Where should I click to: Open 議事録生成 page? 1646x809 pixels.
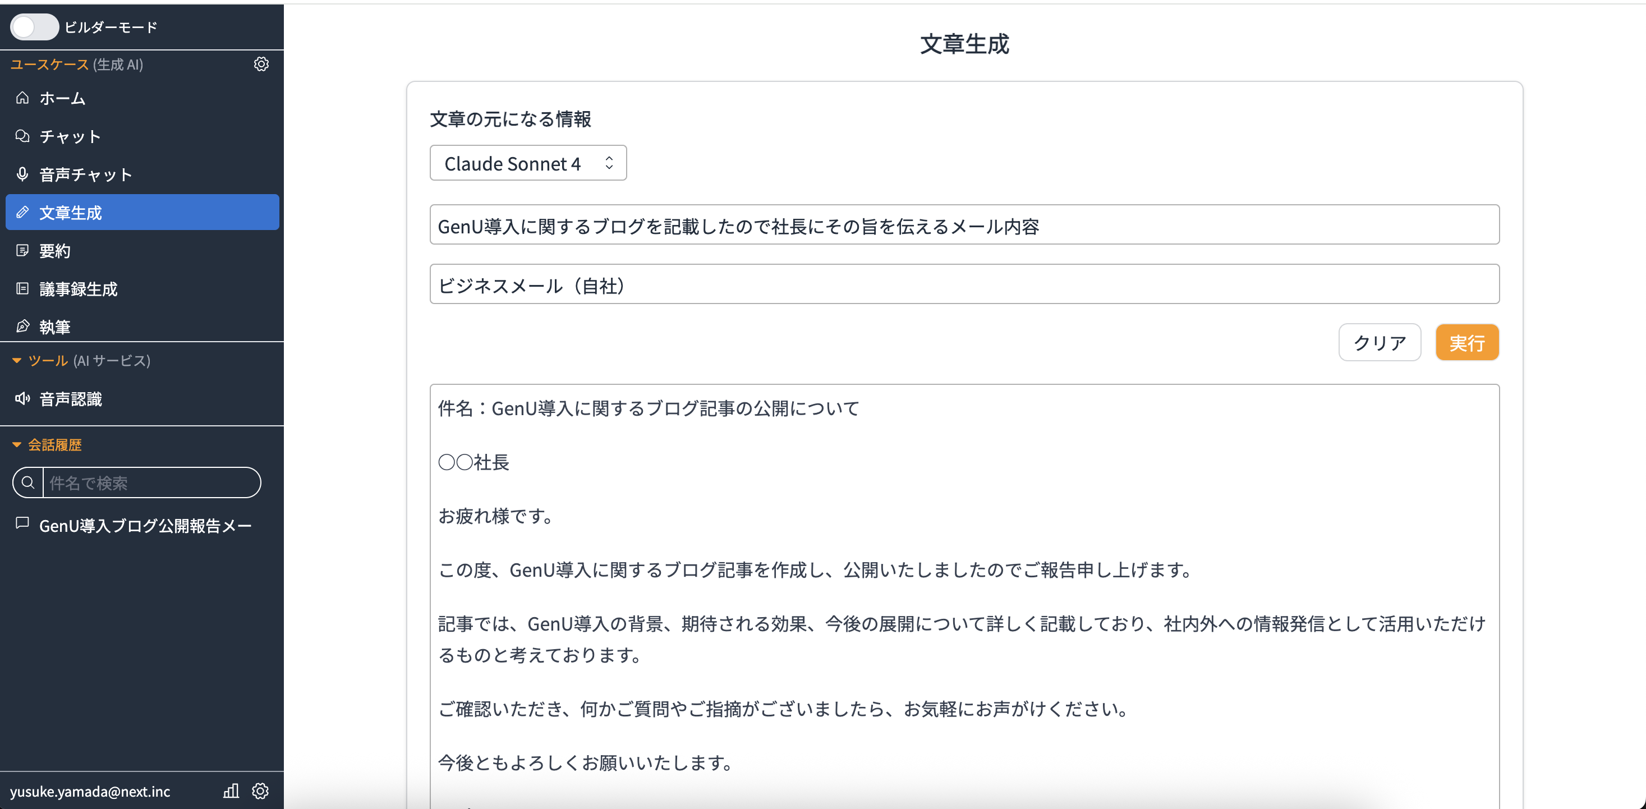pos(78,289)
